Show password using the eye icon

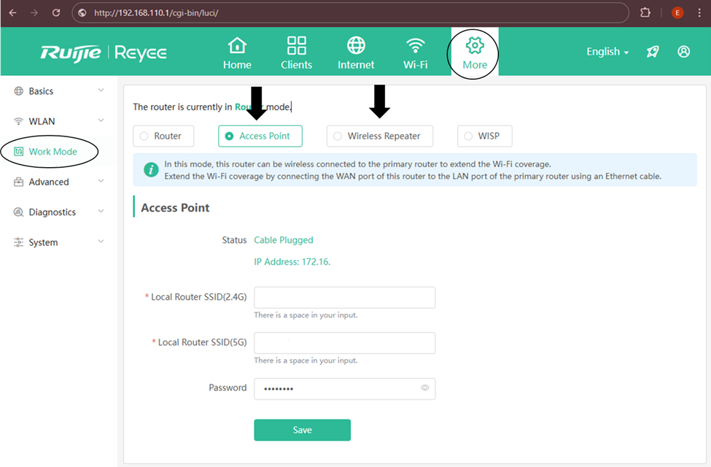pyautogui.click(x=425, y=388)
